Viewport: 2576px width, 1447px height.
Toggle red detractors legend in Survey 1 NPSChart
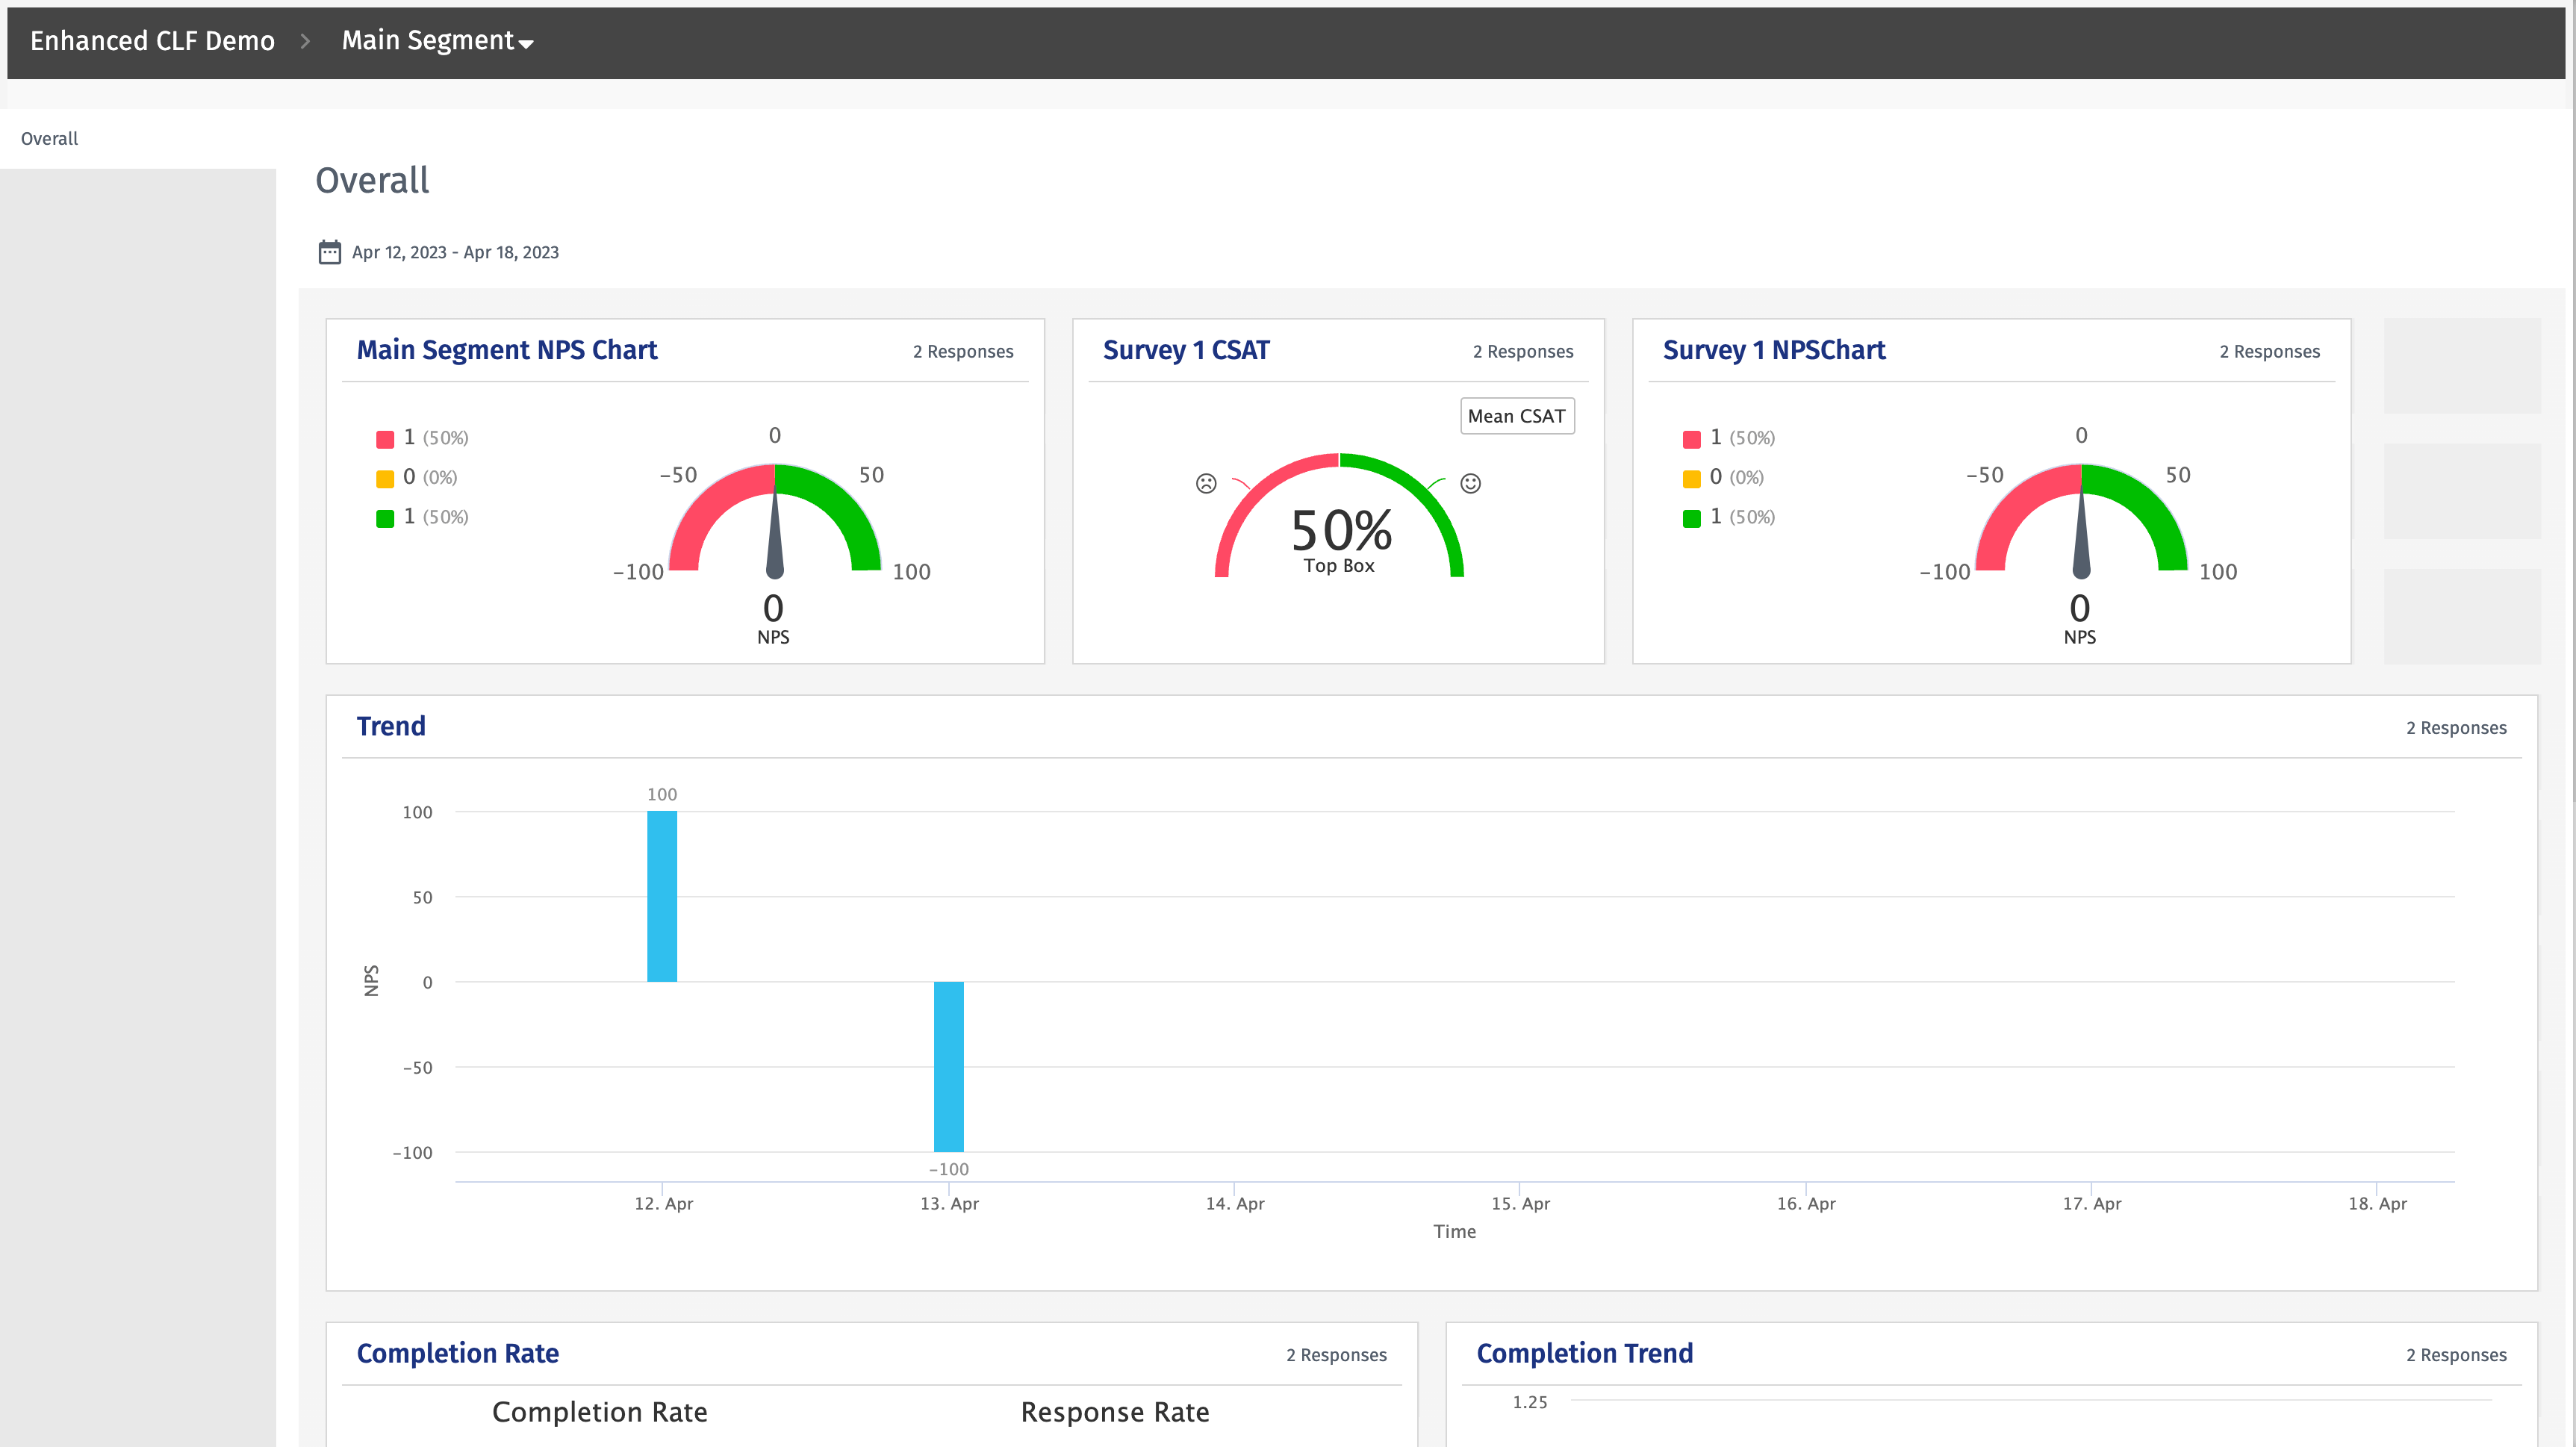click(x=1691, y=439)
